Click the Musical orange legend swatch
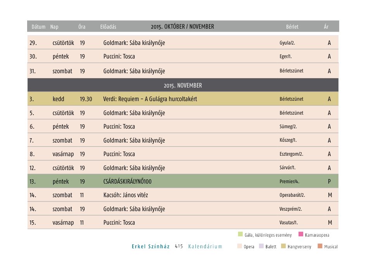This screenshot has width=366, height=263. pyautogui.click(x=320, y=246)
